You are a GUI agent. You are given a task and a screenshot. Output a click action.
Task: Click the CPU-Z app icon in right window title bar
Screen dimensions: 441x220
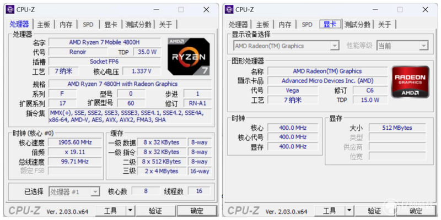pyautogui.click(x=229, y=9)
